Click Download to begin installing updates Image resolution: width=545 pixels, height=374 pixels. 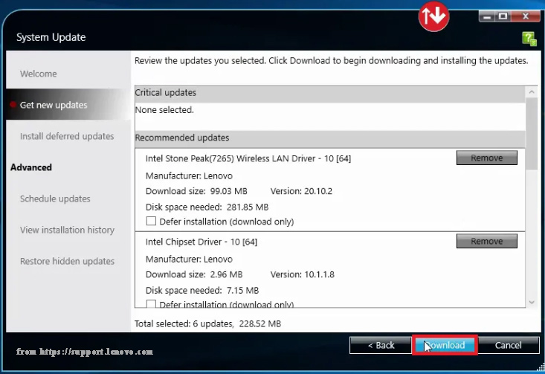pos(445,345)
